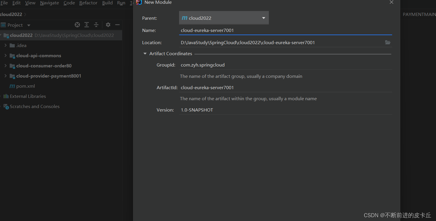The image size is (436, 221).
Task: Open the Navigate menu
Action: coord(49,3)
